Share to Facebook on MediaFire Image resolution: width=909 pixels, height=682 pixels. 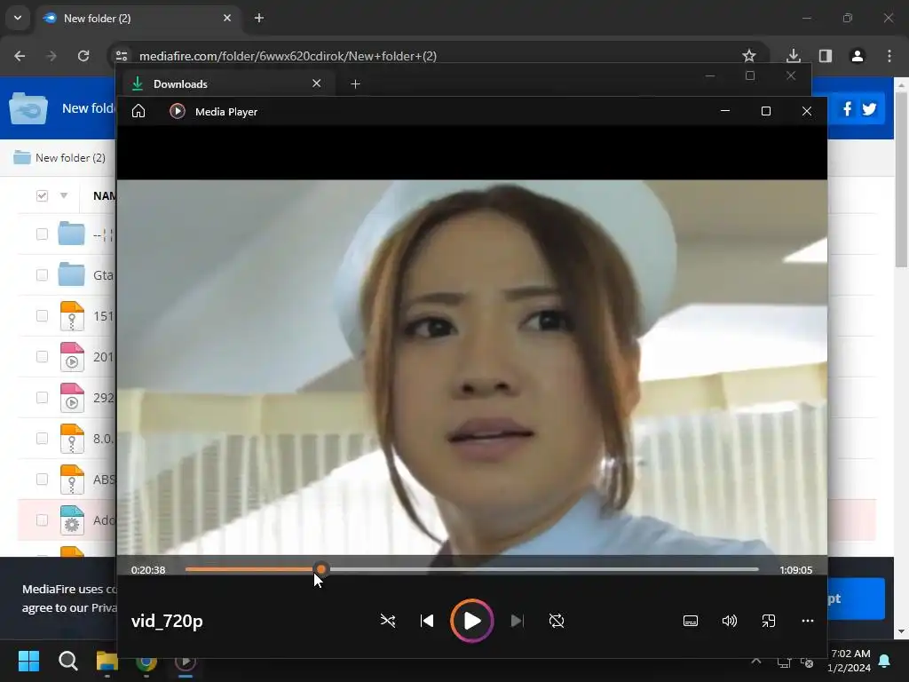pyautogui.click(x=847, y=108)
